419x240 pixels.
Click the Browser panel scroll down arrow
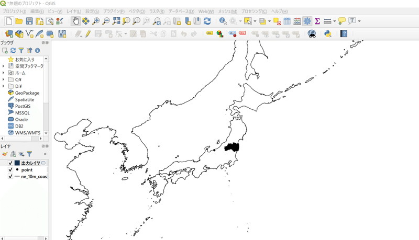click(46, 133)
